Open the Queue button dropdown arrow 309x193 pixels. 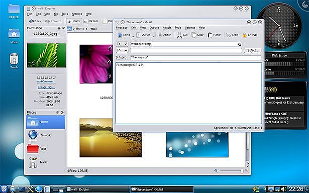pos(153,36)
